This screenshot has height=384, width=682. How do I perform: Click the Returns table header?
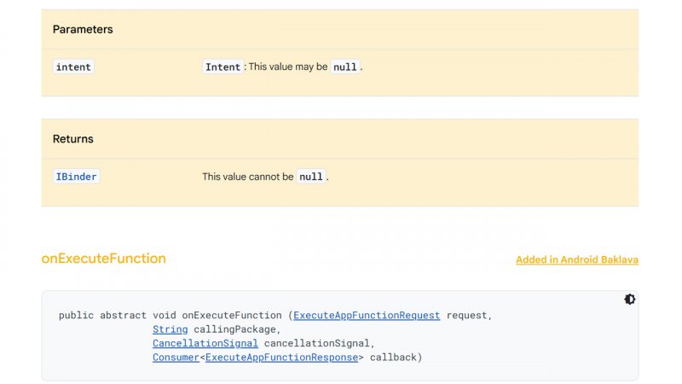73,138
